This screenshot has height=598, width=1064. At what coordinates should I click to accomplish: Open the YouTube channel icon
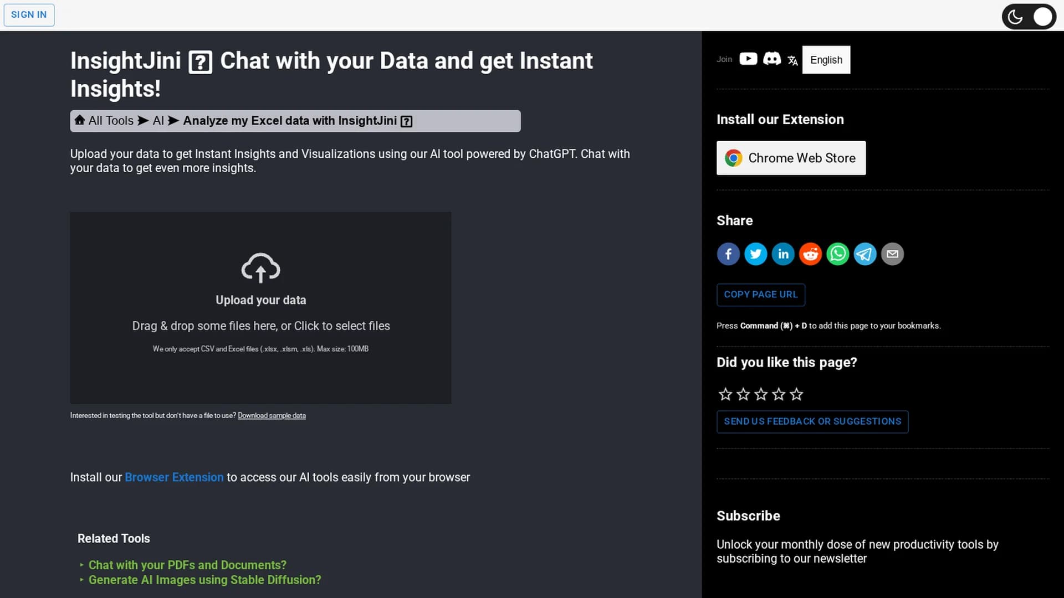click(748, 59)
